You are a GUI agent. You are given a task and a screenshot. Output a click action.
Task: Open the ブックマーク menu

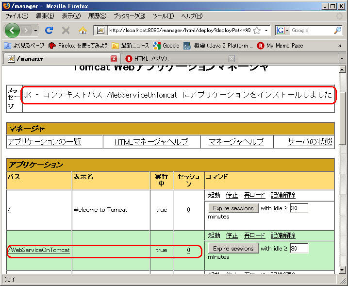coord(129,16)
